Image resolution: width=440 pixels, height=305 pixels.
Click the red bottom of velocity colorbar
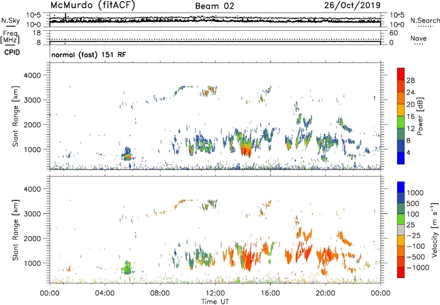(401, 273)
